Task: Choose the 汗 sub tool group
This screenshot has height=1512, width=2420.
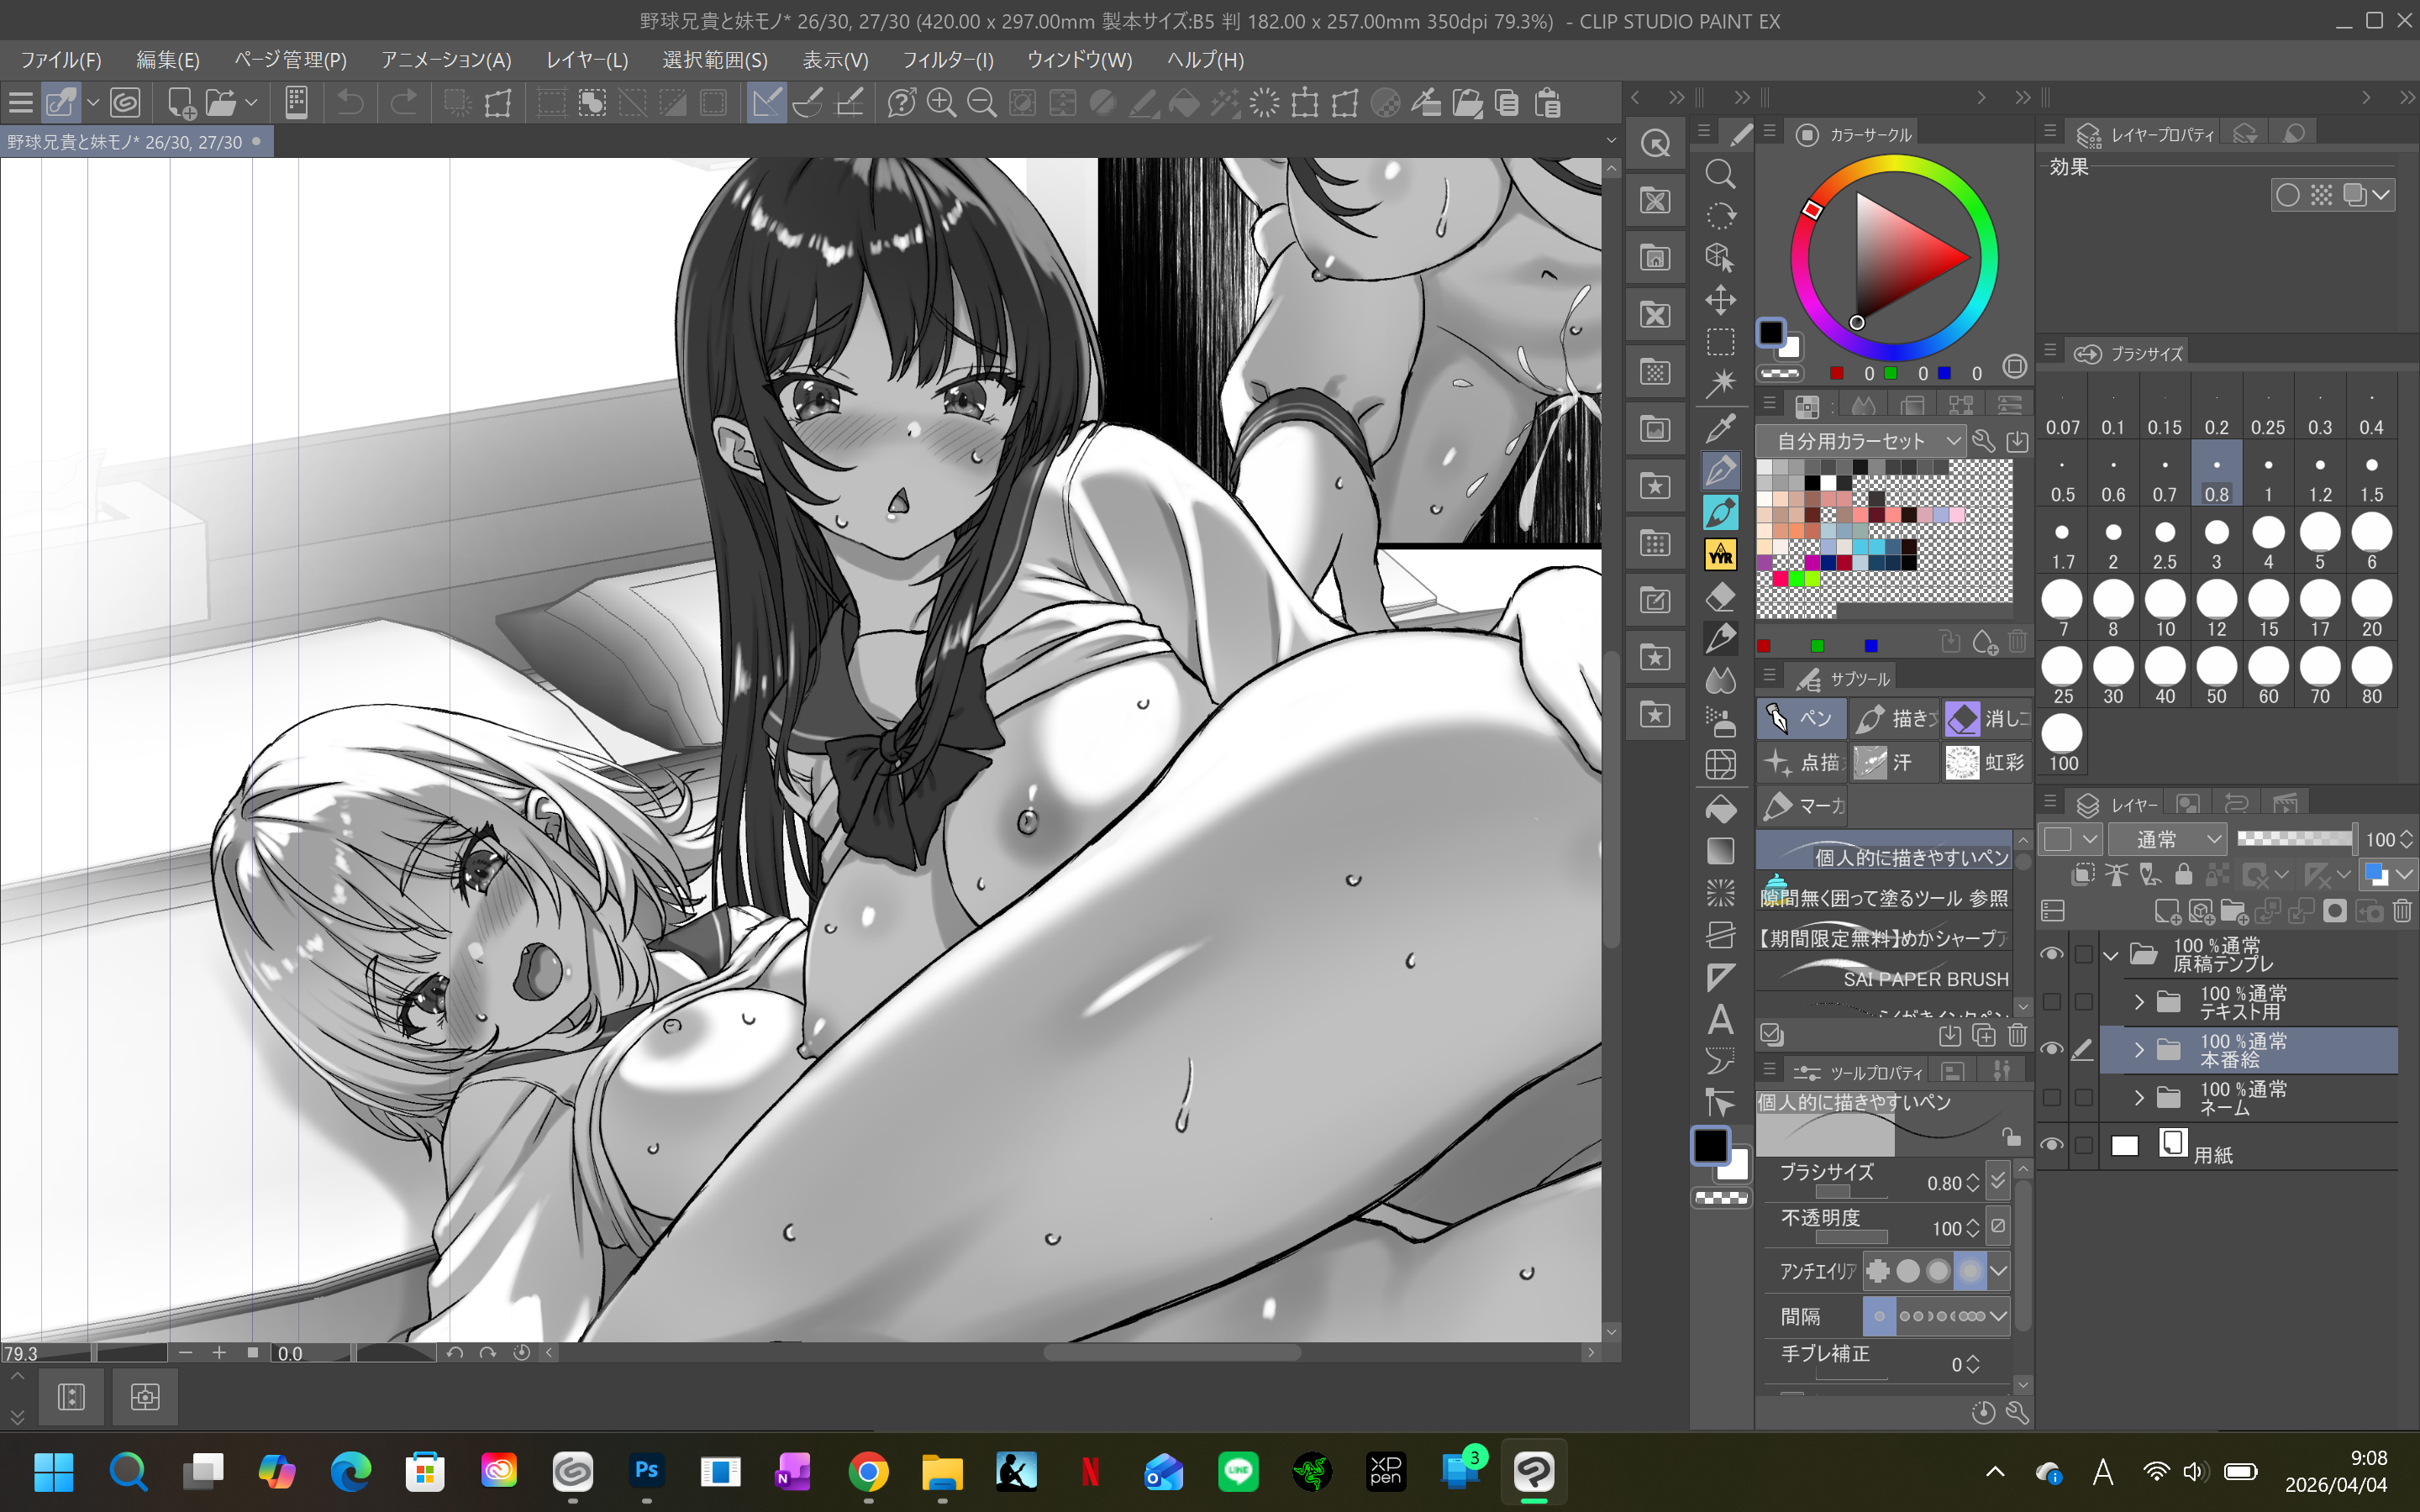Action: point(1895,762)
